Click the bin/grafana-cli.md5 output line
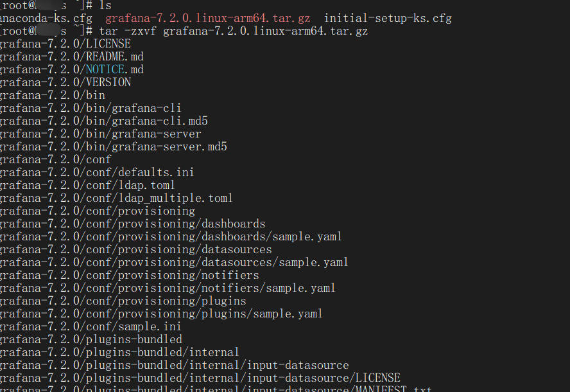The width and height of the screenshot is (570, 392). coord(103,121)
